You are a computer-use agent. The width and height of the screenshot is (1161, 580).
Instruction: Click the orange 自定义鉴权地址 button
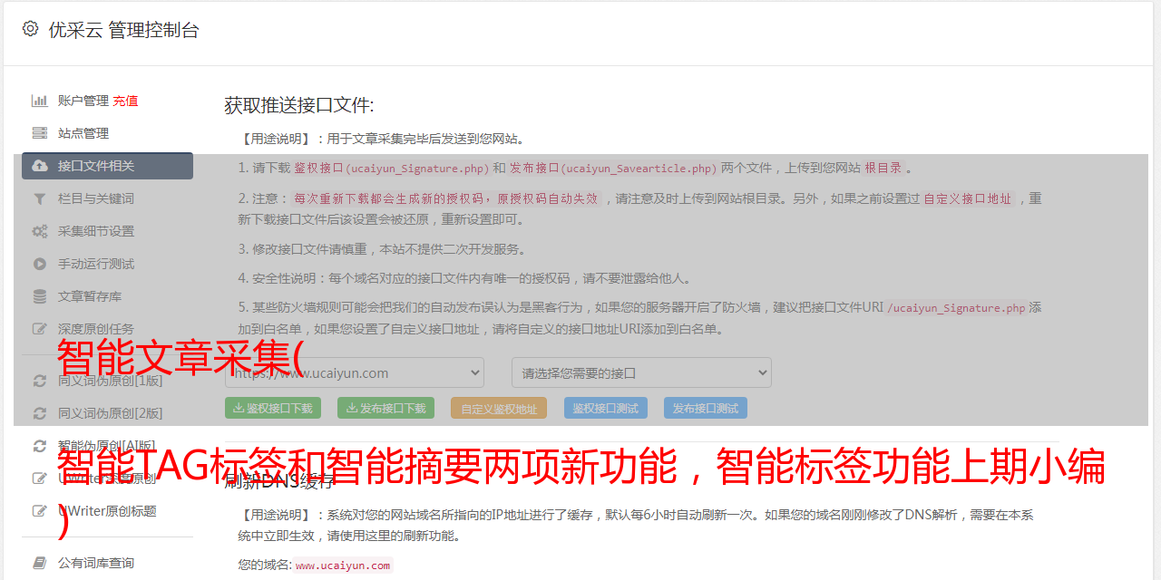499,408
